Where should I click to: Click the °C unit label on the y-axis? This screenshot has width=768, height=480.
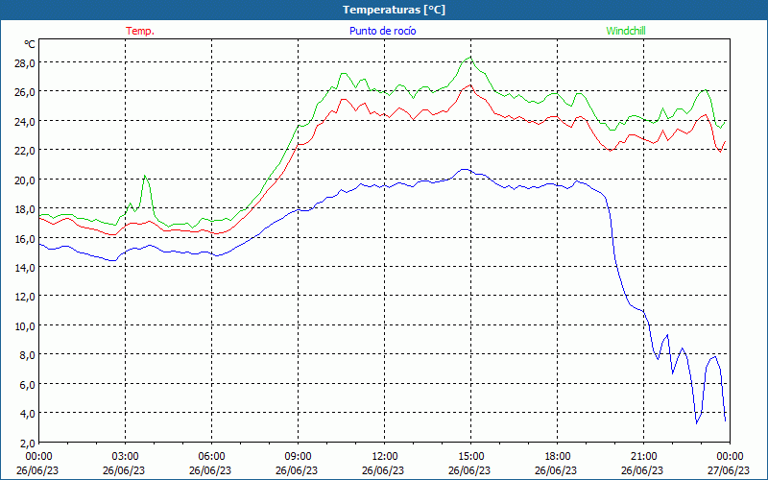tap(30, 44)
